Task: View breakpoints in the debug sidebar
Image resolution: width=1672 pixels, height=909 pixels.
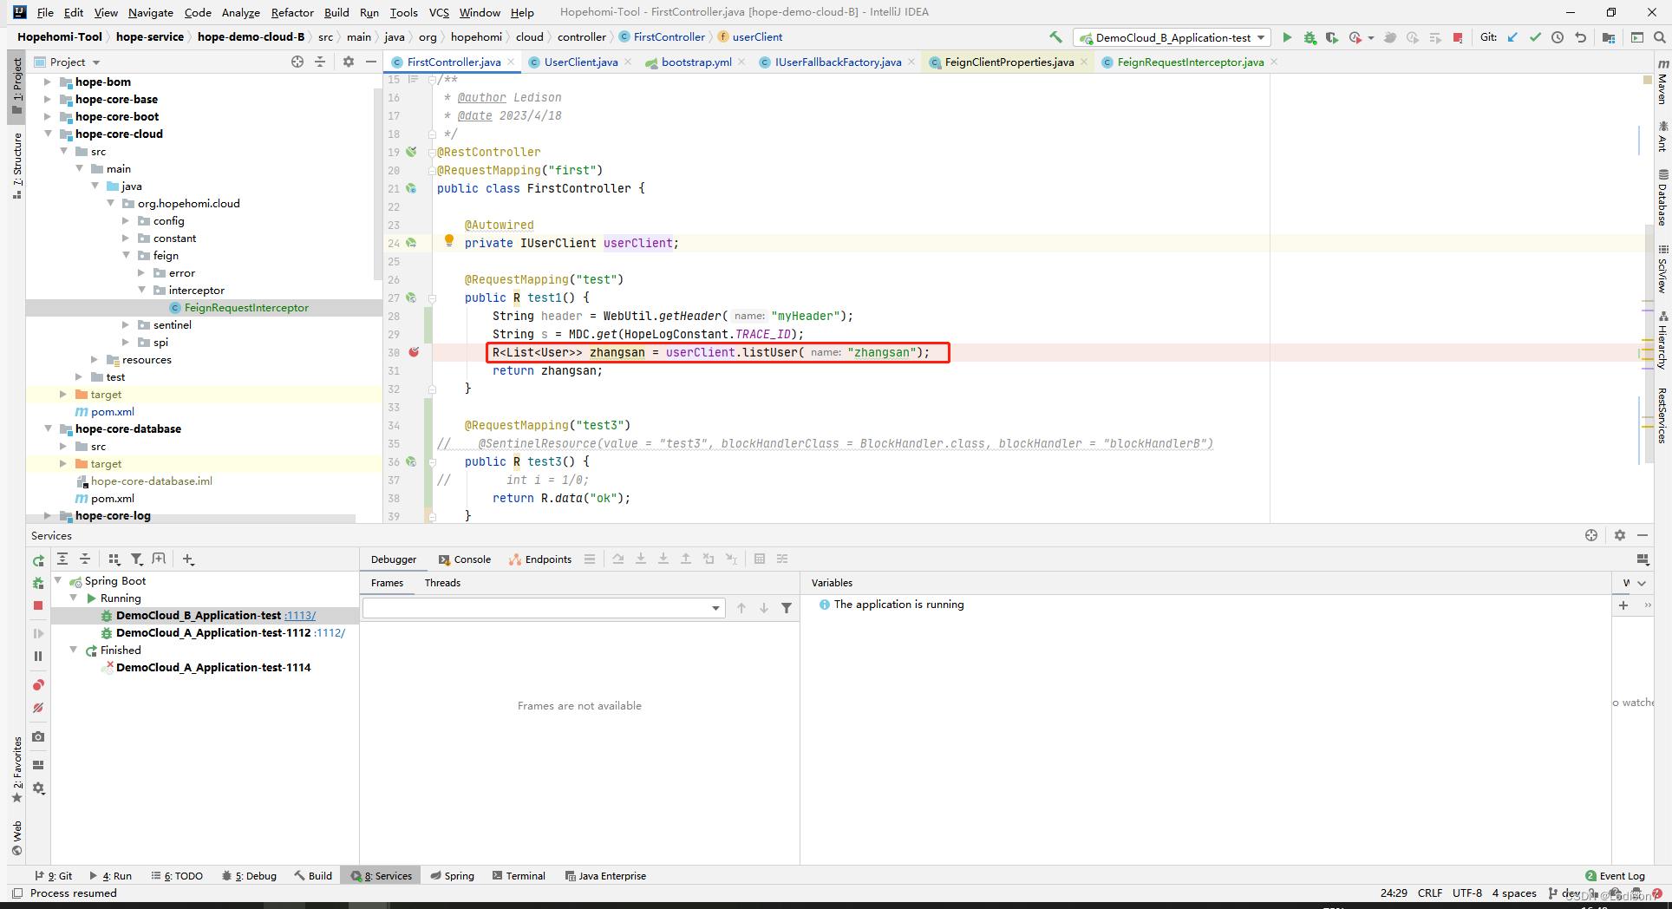Action: [38, 685]
